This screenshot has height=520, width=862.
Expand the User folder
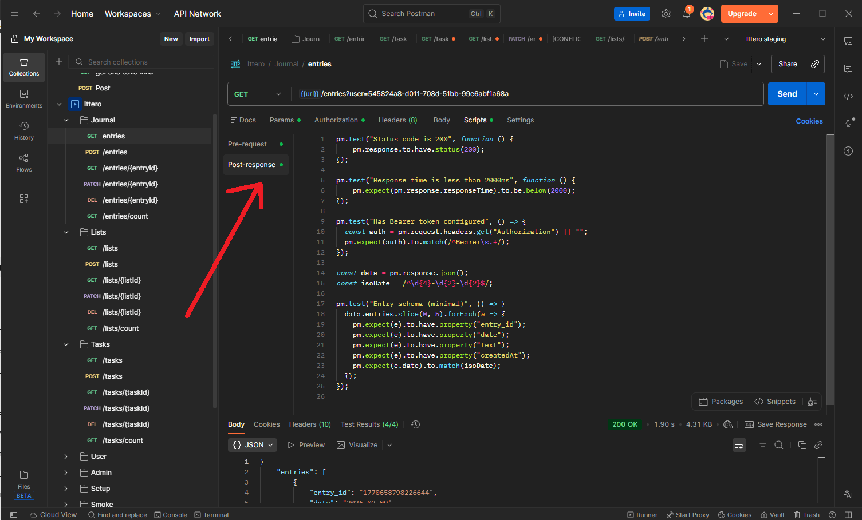pyautogui.click(x=66, y=457)
